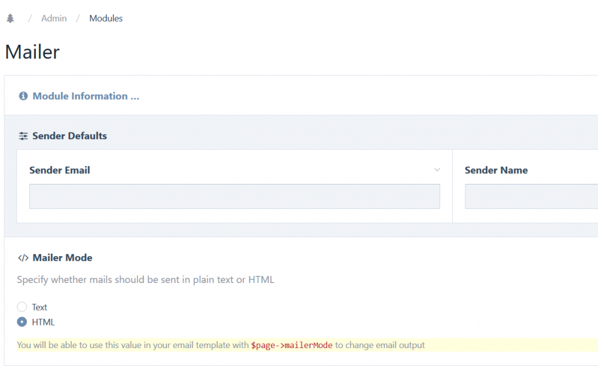Image resolution: width=598 pixels, height=366 pixels.
Task: Click the Sender Email field label
Action: [59, 170]
